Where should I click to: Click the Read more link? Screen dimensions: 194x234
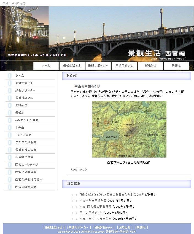[x=79, y=170]
